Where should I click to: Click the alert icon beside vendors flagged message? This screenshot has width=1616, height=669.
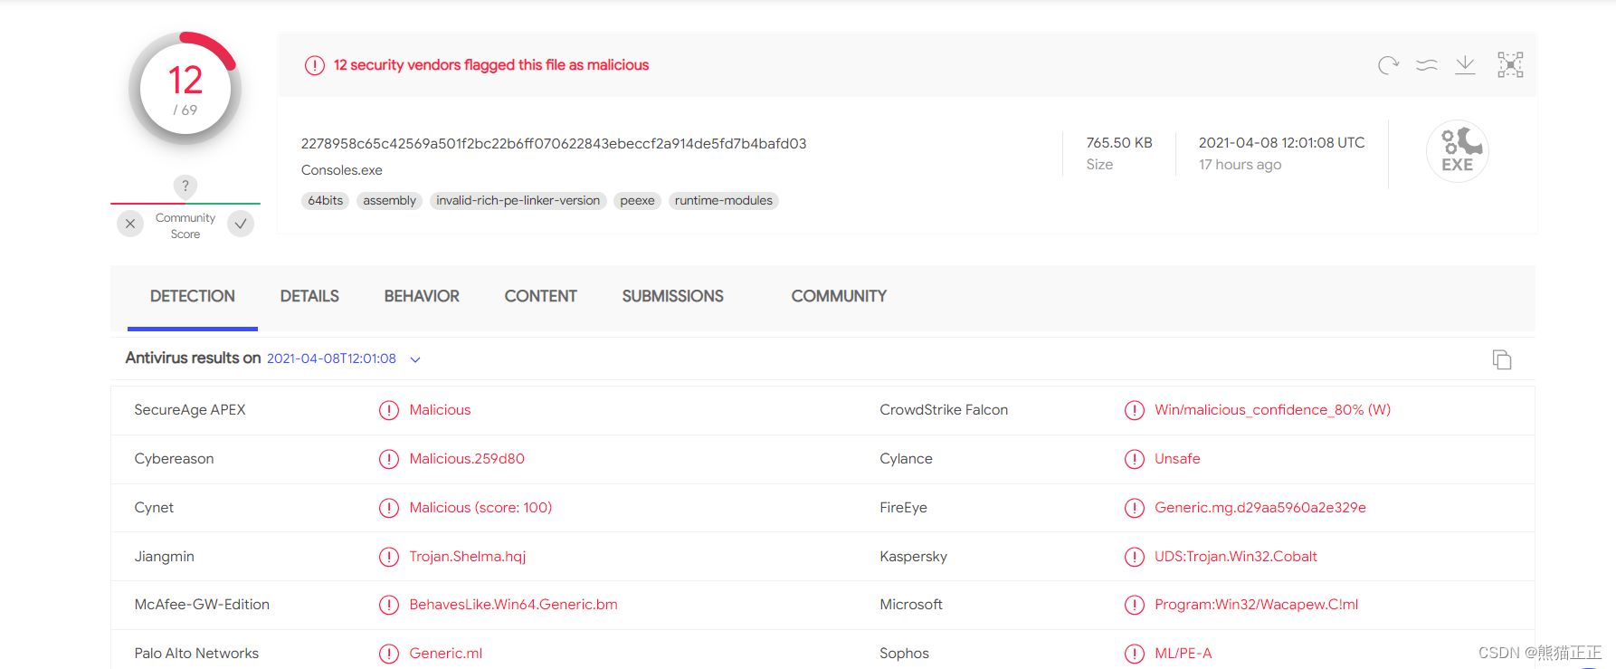point(314,65)
